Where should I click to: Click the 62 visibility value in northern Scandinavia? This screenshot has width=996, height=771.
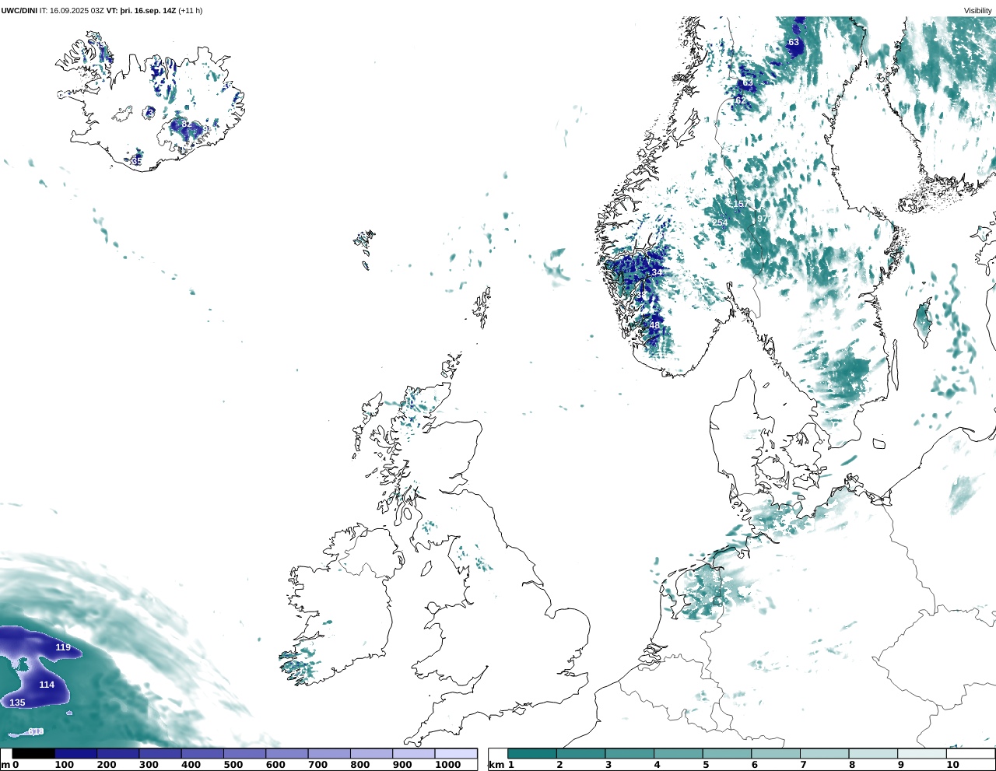(740, 100)
